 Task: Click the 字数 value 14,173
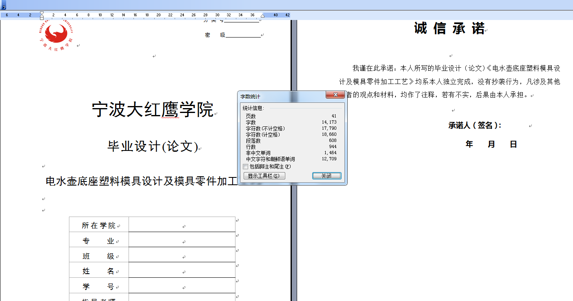point(329,122)
